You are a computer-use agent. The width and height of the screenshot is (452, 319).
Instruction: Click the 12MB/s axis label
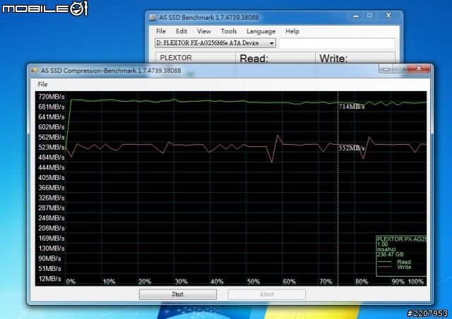click(x=49, y=279)
